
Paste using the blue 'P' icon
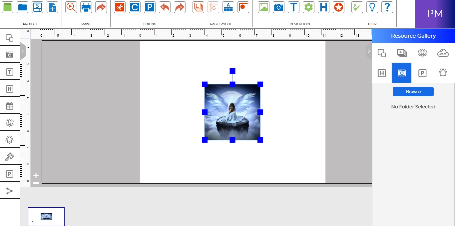(x=150, y=7)
